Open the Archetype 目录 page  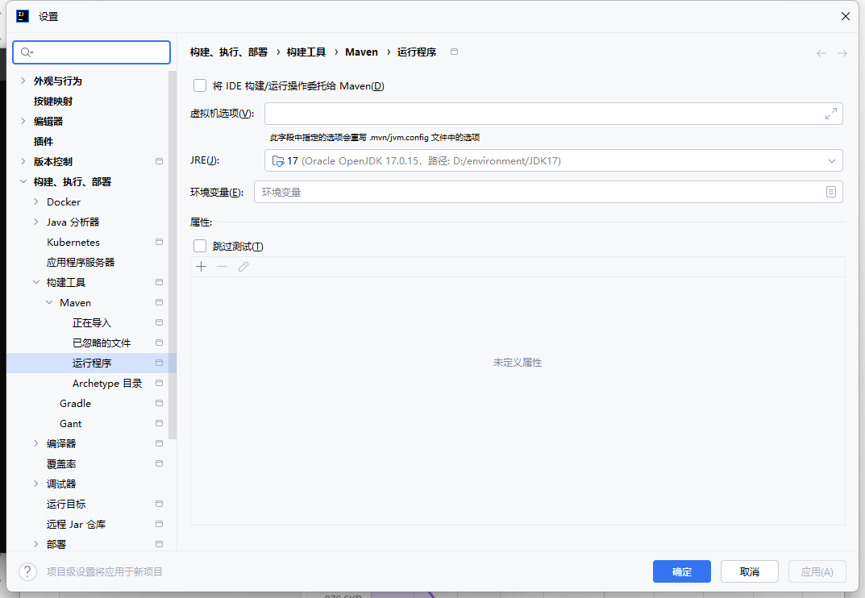point(107,384)
